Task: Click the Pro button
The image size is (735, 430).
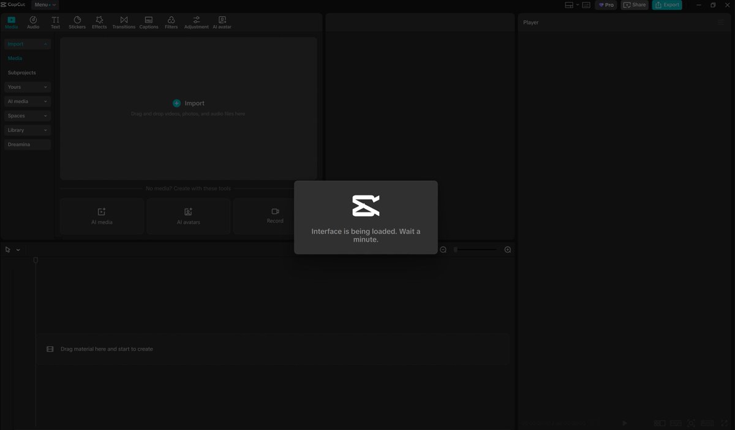Action: click(x=606, y=5)
